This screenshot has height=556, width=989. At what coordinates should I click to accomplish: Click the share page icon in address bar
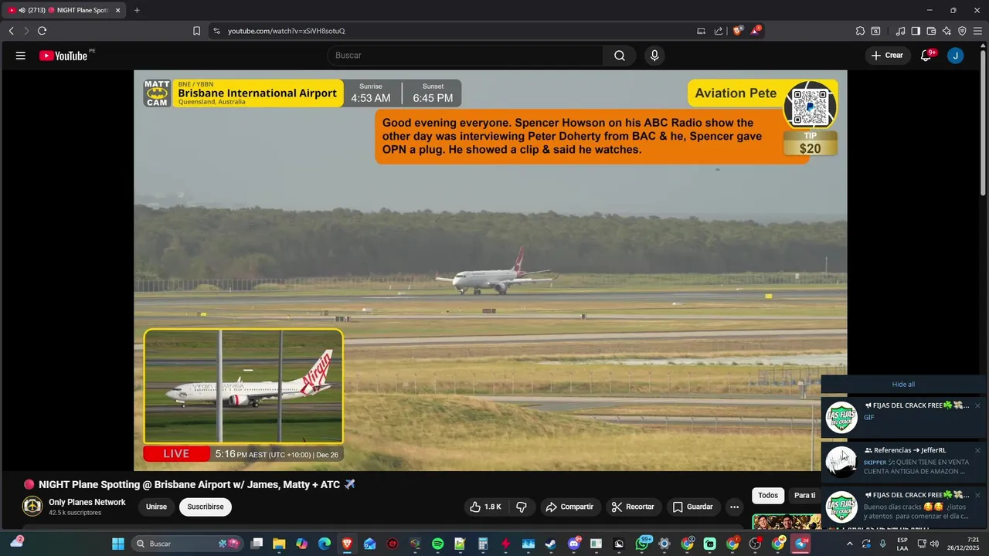(x=719, y=31)
